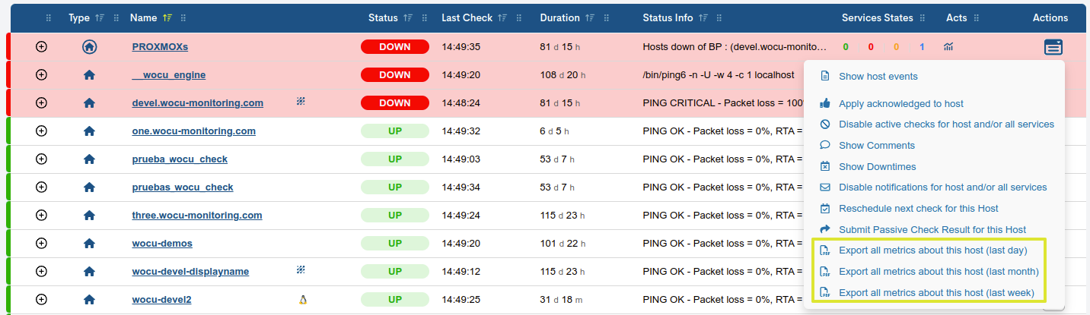Click the thumbs-up acknowledge icon in menu
Image resolution: width=1090 pixels, height=315 pixels.
coord(825,103)
